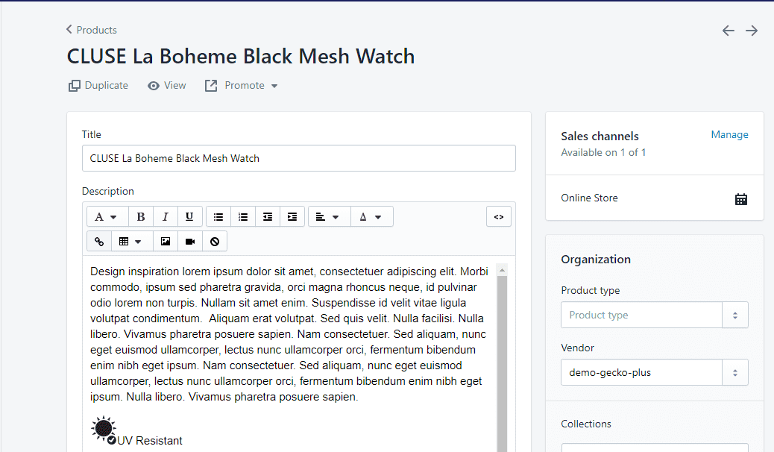Image resolution: width=774 pixels, height=452 pixels.
Task: Open the insert table dropdown
Action: click(132, 241)
